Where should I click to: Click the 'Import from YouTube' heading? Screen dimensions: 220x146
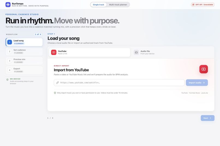coord(71,70)
